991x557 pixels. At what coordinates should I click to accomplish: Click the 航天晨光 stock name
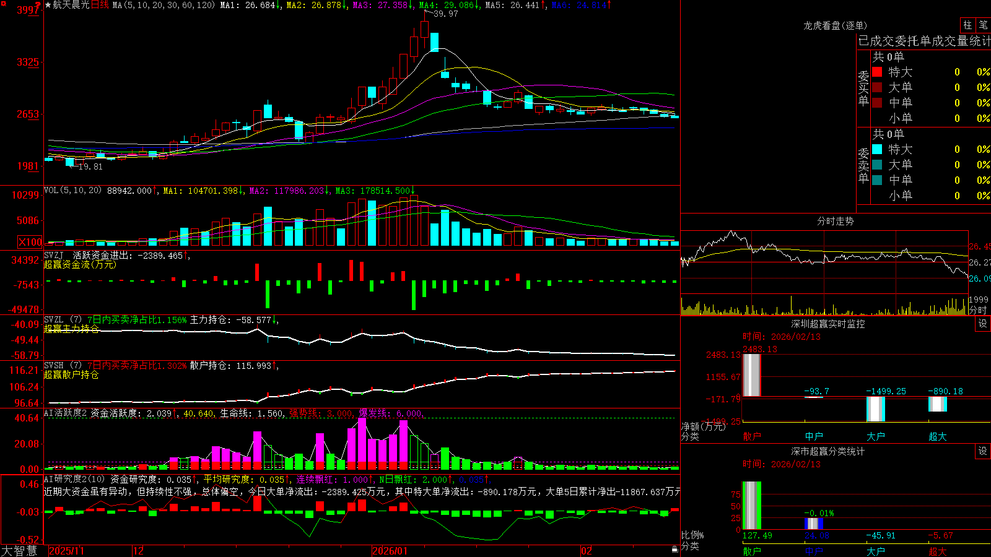[x=71, y=5]
